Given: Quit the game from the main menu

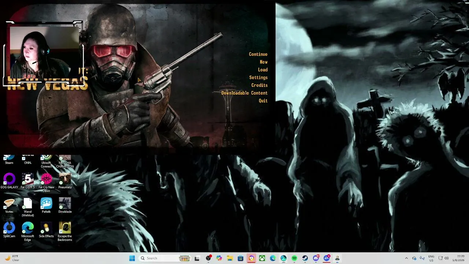Looking at the screenshot, I should 263,101.
